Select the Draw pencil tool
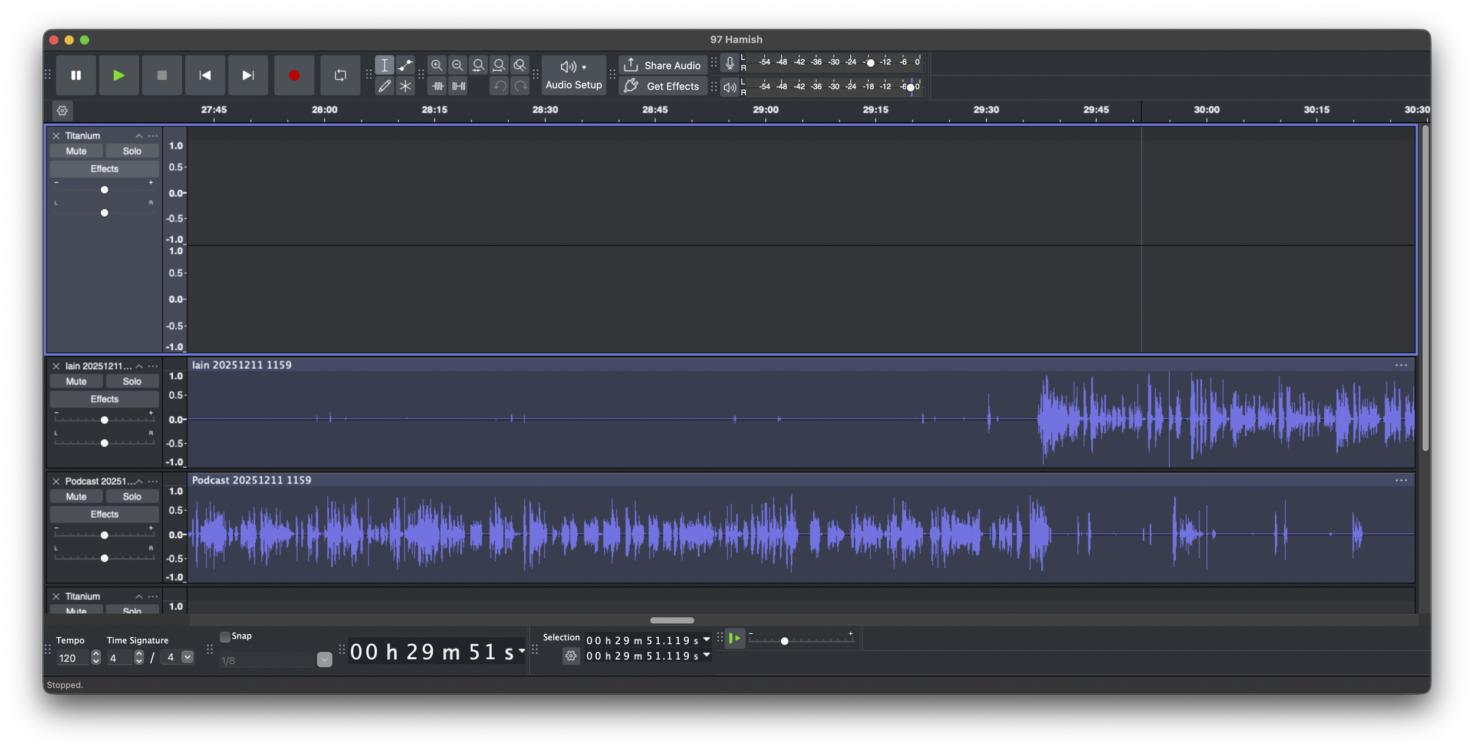Viewport: 1474px width, 751px height. [384, 86]
